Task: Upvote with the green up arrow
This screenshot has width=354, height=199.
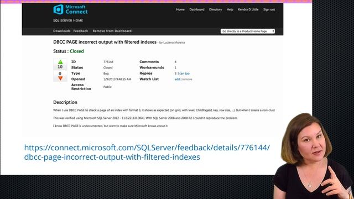Action: [x=60, y=62]
